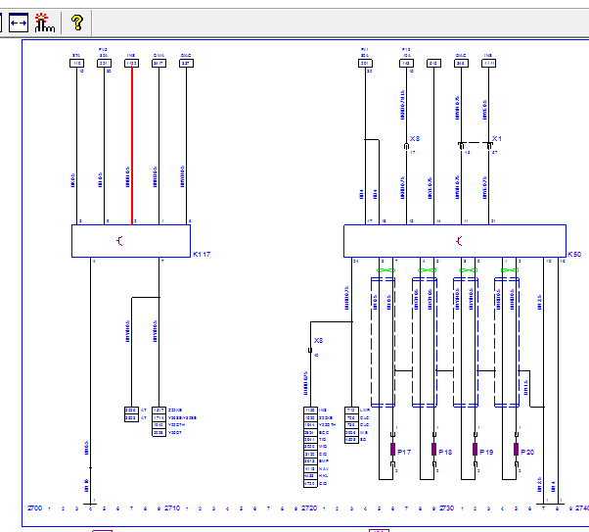Click the leftmost reference box above K117
Screen dimensions: 589x532
click(76, 64)
